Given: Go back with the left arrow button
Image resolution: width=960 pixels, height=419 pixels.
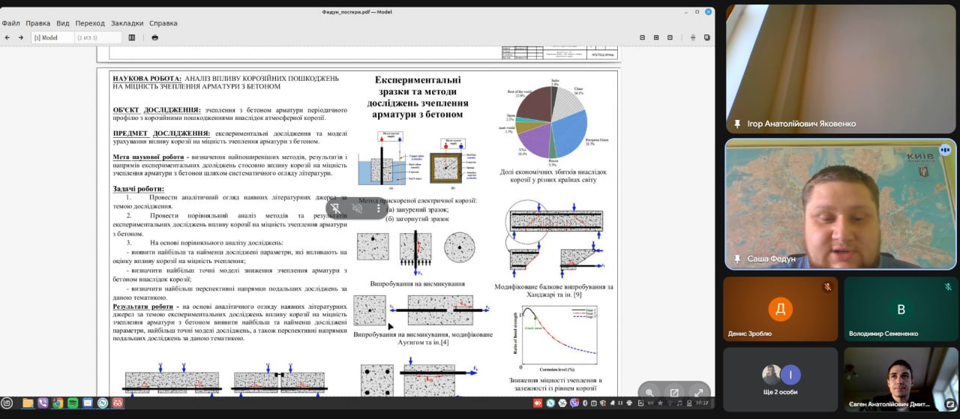Looking at the screenshot, I should pos(7,37).
